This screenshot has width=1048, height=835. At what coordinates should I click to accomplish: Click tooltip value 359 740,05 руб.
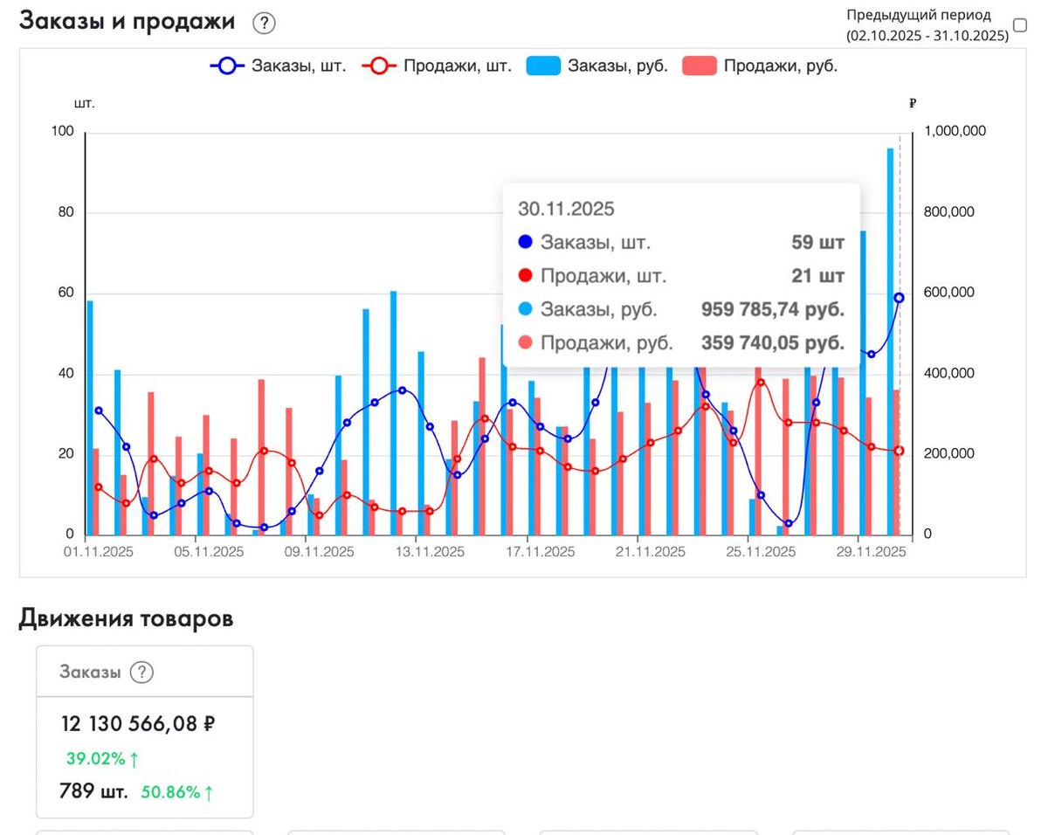773,342
